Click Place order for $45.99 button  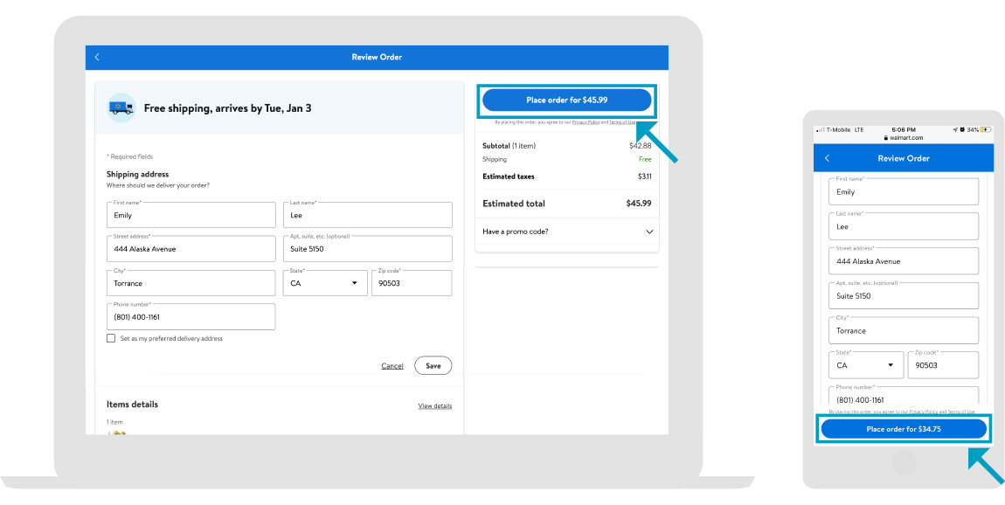point(566,100)
